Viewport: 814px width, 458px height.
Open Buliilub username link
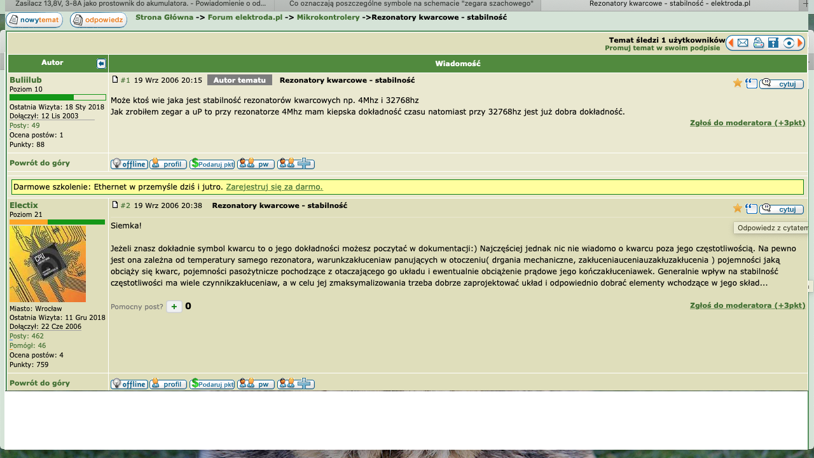pos(25,80)
